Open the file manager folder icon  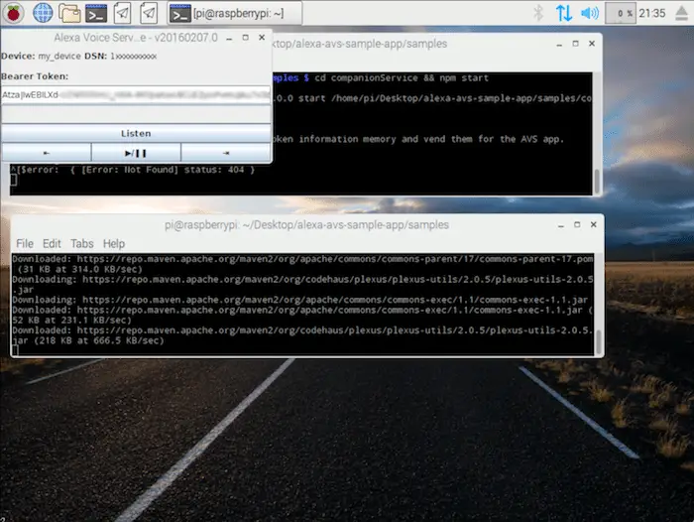click(69, 13)
